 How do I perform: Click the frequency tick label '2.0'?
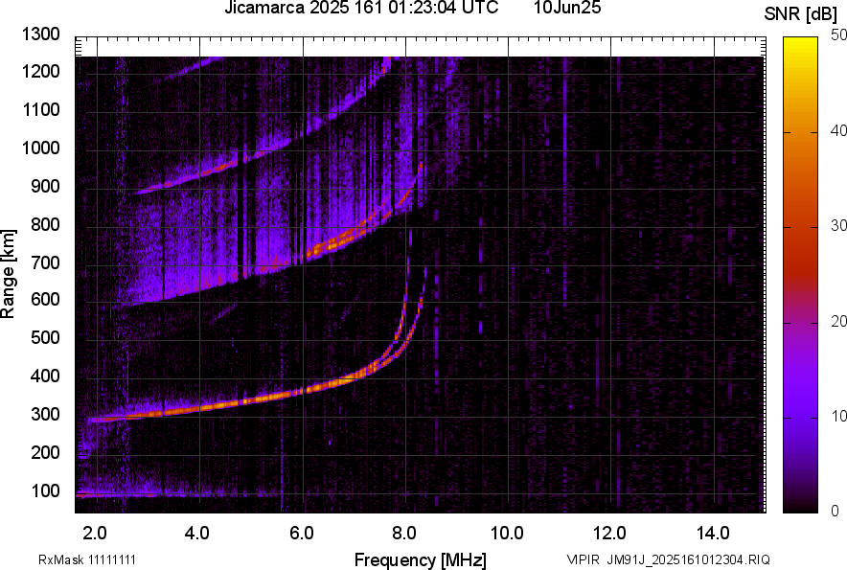click(x=95, y=534)
